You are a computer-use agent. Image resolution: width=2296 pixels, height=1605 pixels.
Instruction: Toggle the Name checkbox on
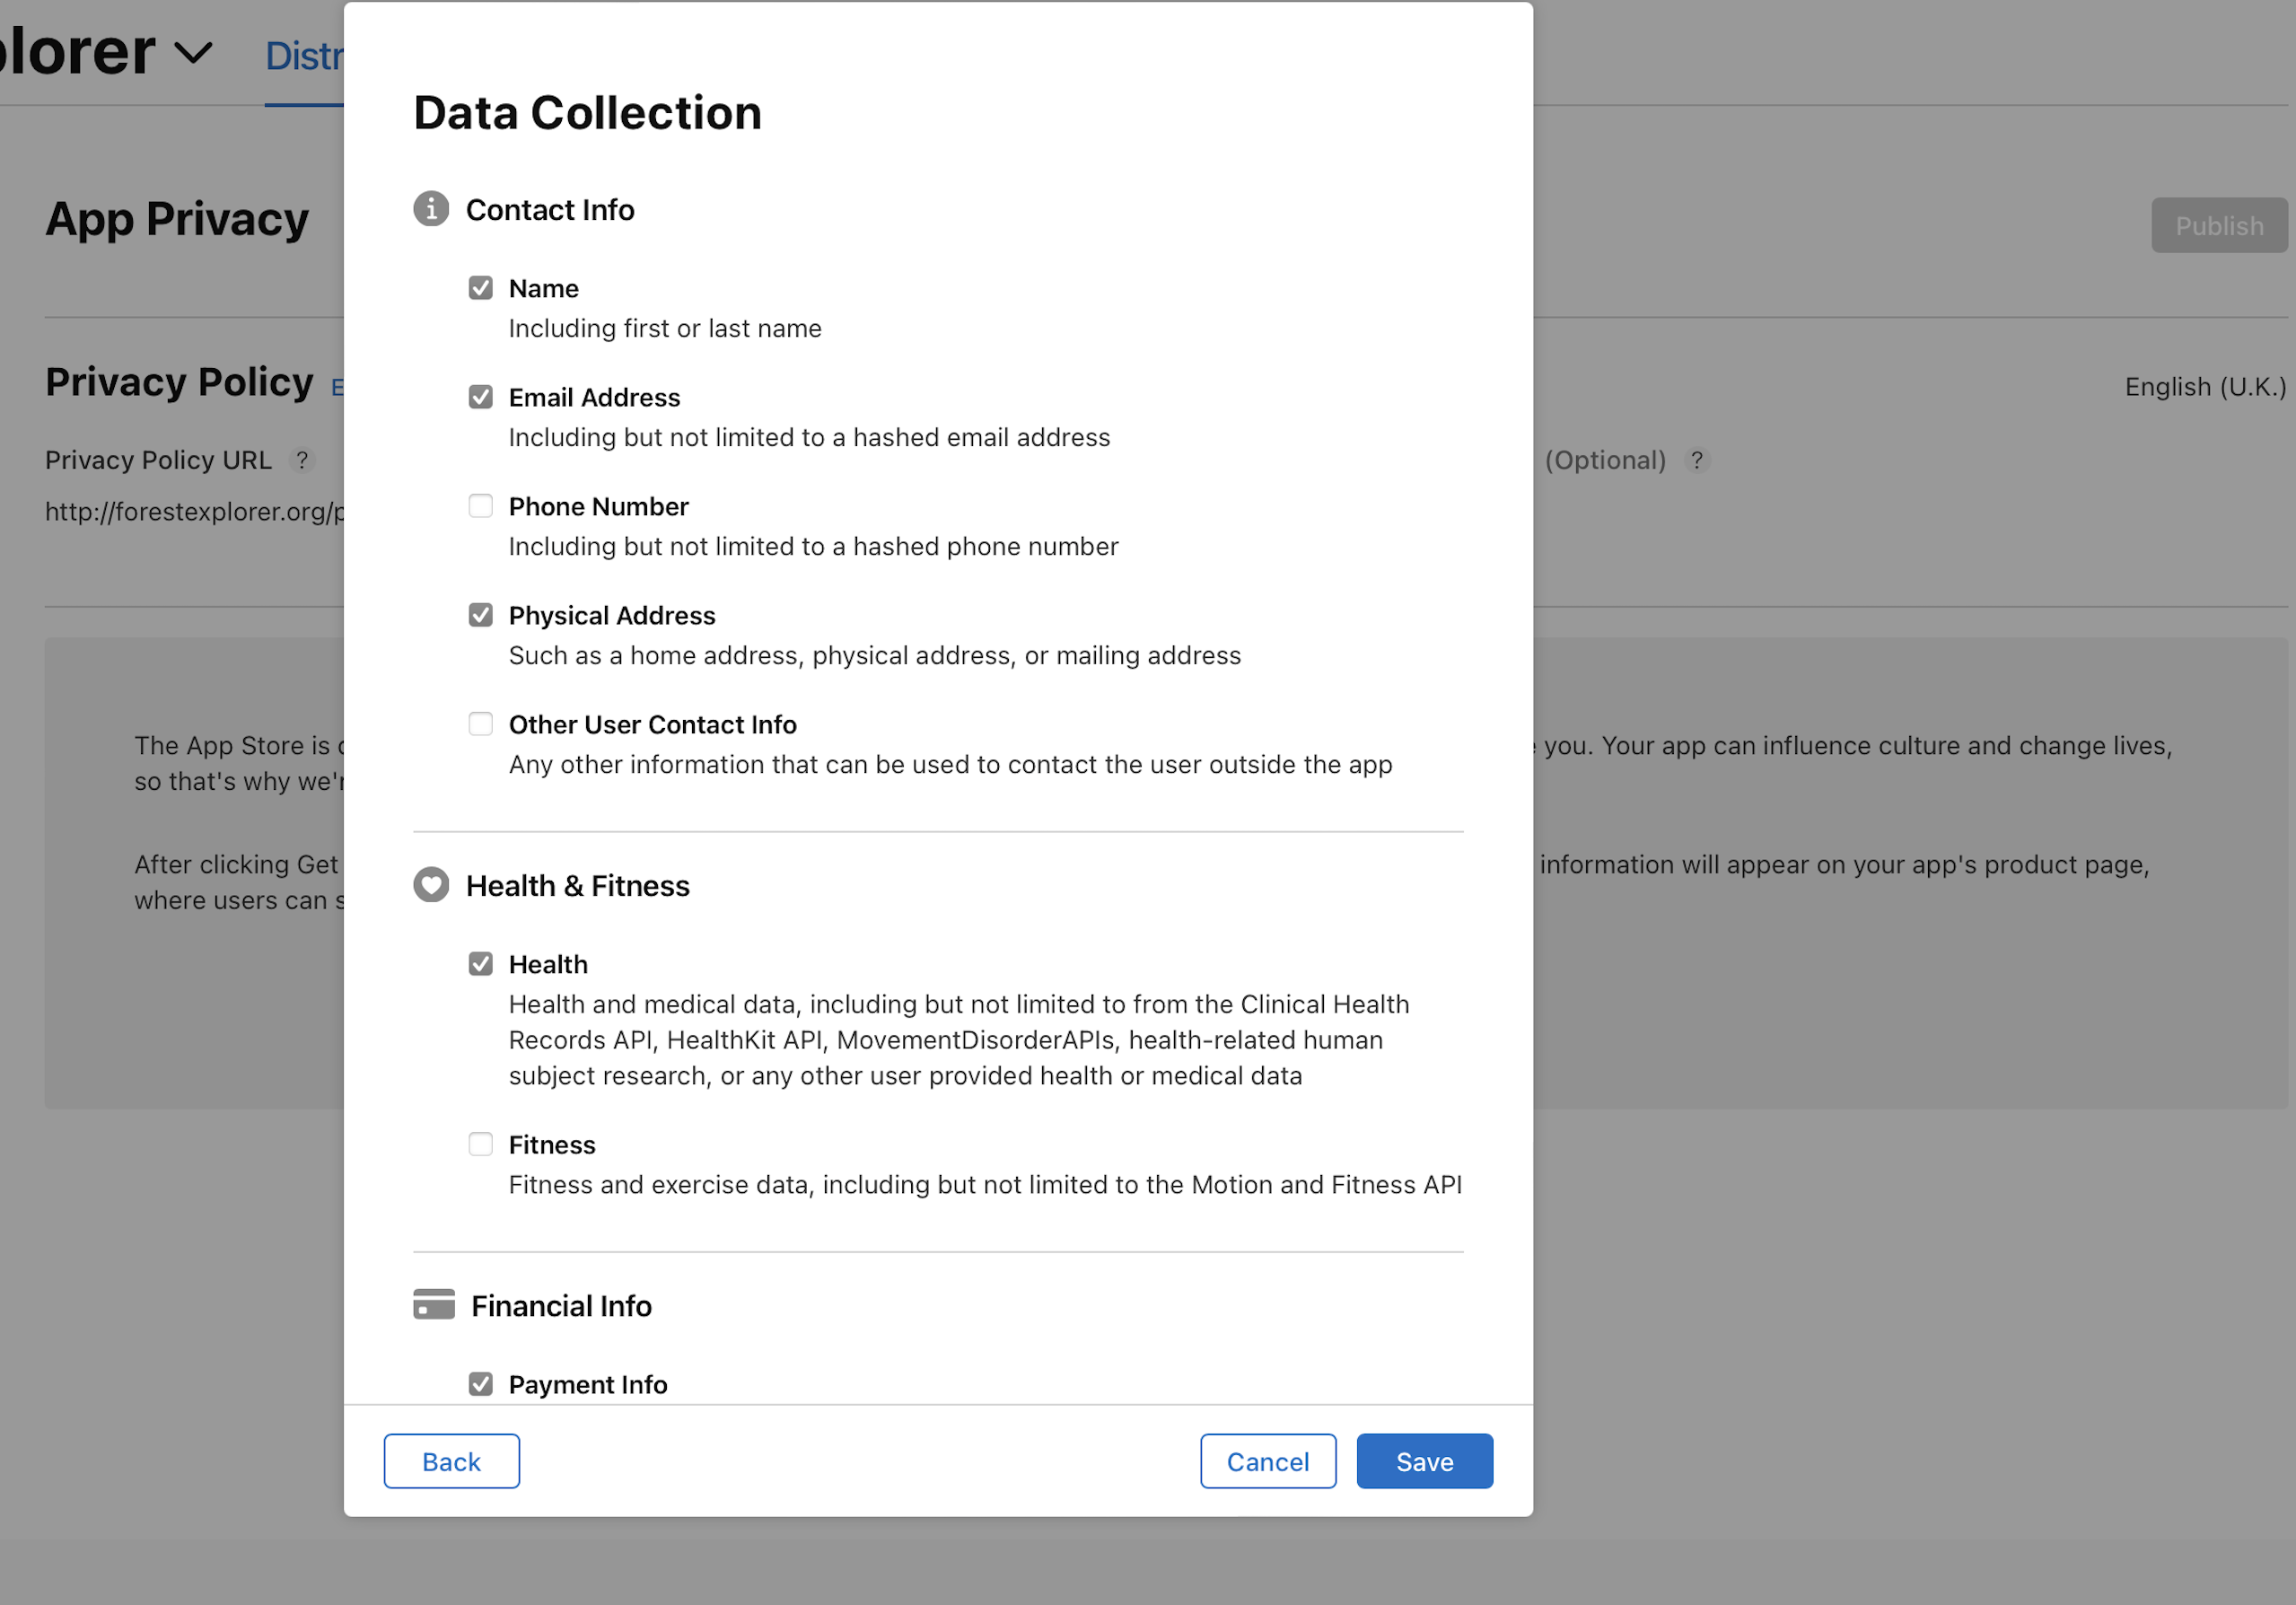(x=481, y=288)
